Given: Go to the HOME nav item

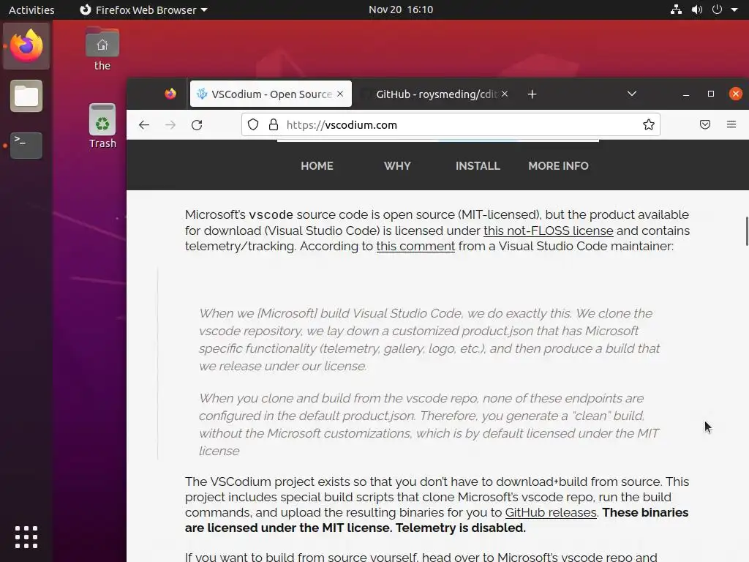Looking at the screenshot, I should coord(317,166).
